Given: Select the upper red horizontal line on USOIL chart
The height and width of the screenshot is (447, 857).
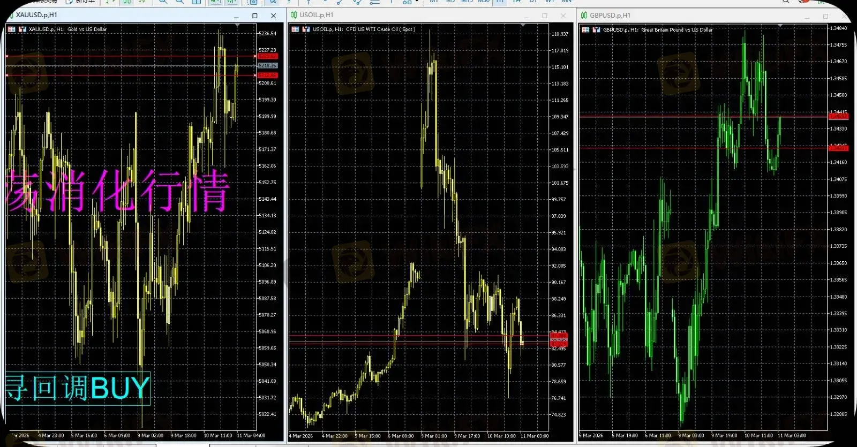Looking at the screenshot, I should (419, 336).
